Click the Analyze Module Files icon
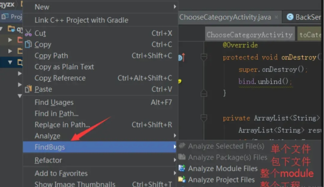This screenshot has width=324, height=187. pos(182,168)
